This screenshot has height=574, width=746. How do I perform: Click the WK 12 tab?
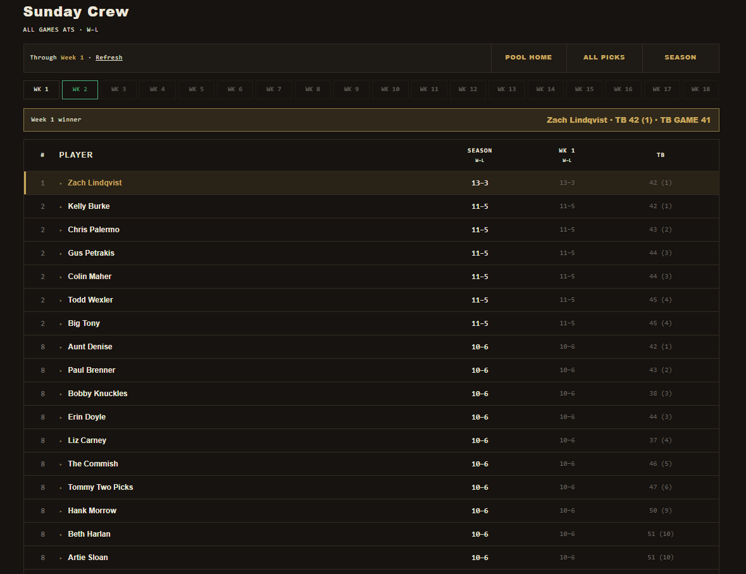point(468,89)
